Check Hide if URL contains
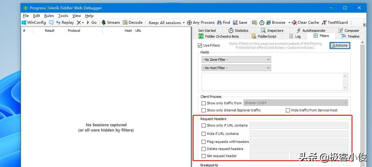Image resolution: width=372 pixels, height=167 pixels. (x=204, y=134)
